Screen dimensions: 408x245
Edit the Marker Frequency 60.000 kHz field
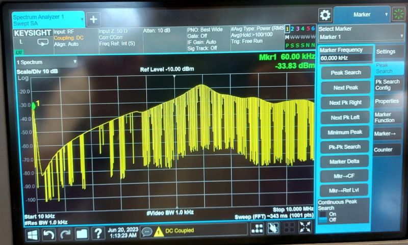click(346, 58)
